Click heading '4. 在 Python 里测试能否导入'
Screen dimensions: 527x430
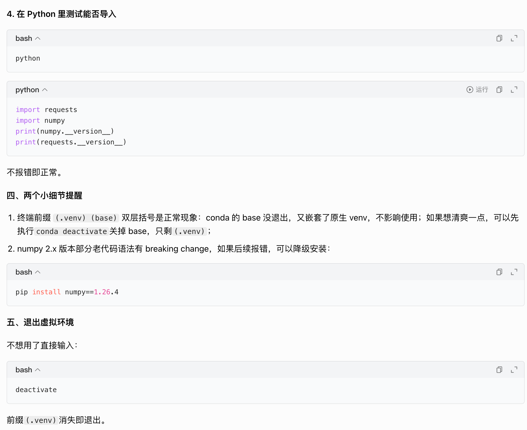coord(62,14)
